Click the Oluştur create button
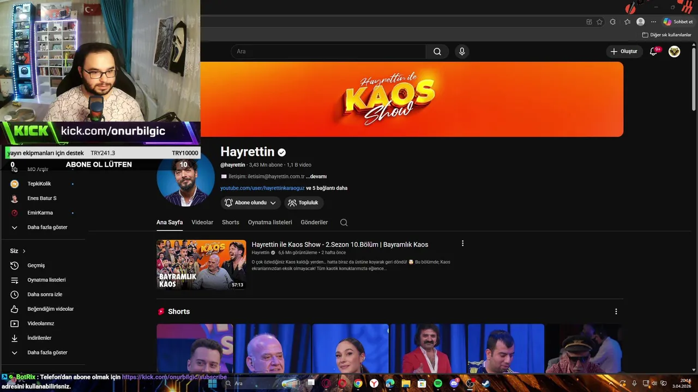This screenshot has width=698, height=392. [x=624, y=51]
